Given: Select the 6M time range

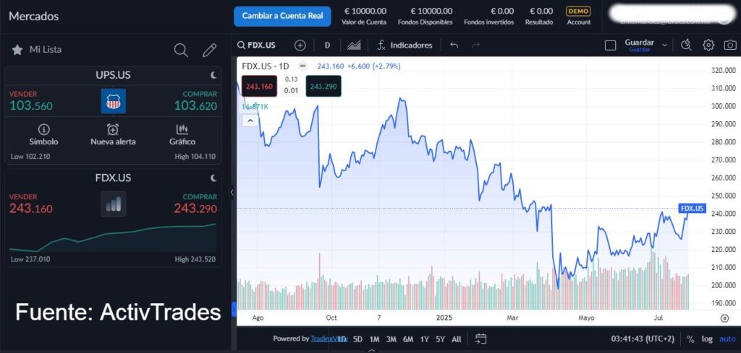Looking at the screenshot, I should pyautogui.click(x=408, y=339).
